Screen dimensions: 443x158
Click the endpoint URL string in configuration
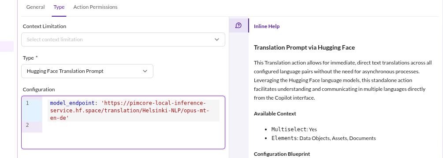click(130, 111)
